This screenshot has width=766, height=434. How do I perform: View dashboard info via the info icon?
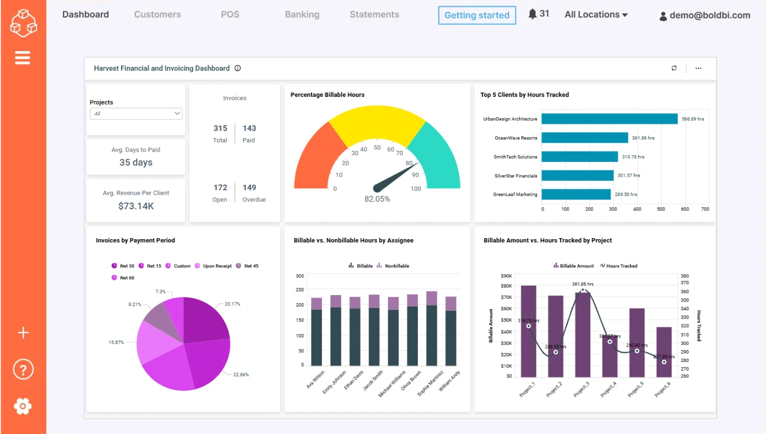pos(237,68)
